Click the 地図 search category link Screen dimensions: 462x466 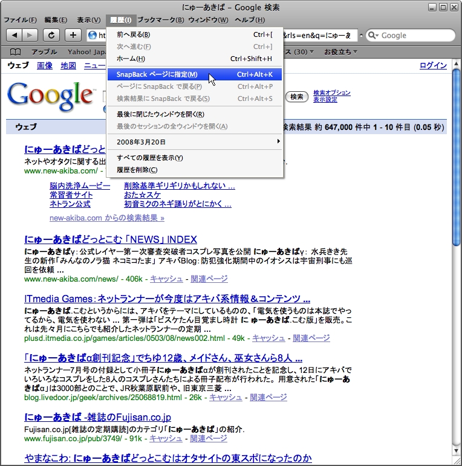[68, 65]
